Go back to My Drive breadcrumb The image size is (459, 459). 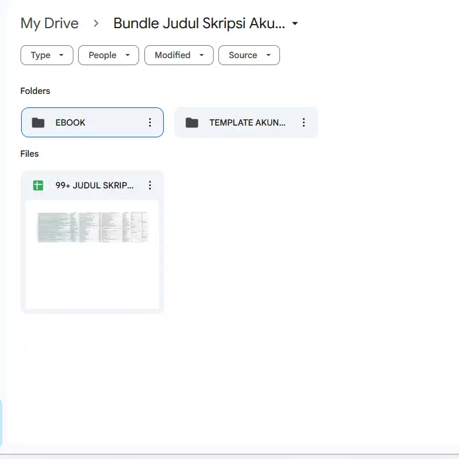[49, 23]
